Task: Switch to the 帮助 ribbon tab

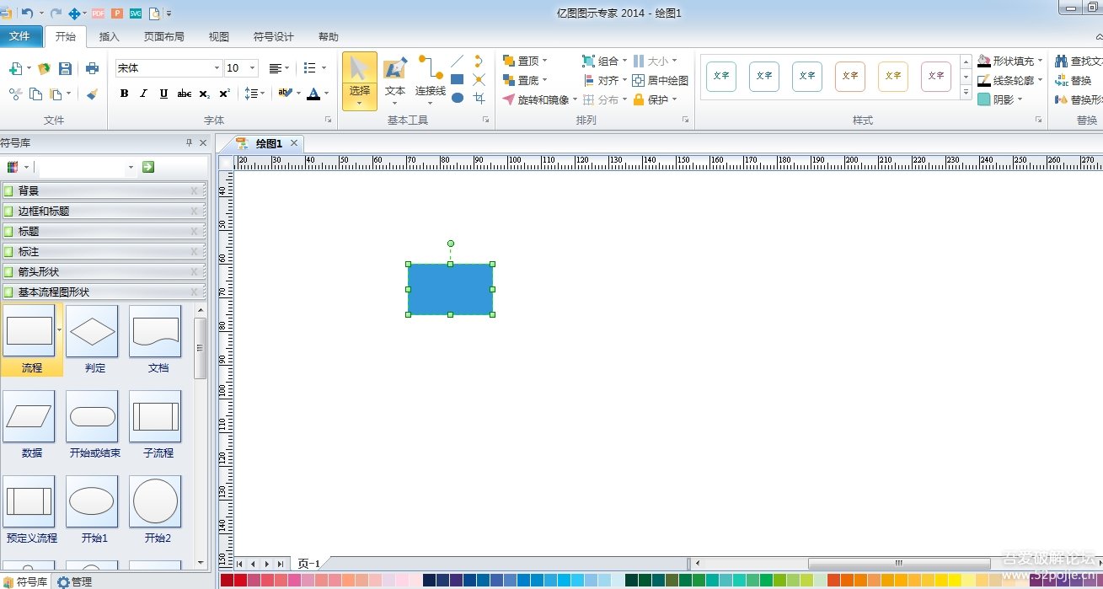Action: (329, 37)
